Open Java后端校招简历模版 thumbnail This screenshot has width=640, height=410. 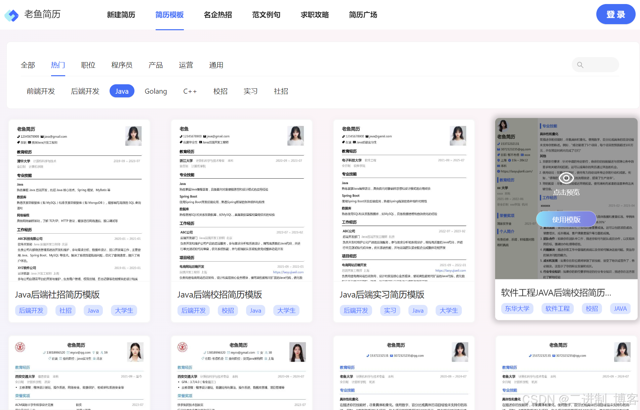[x=242, y=200]
